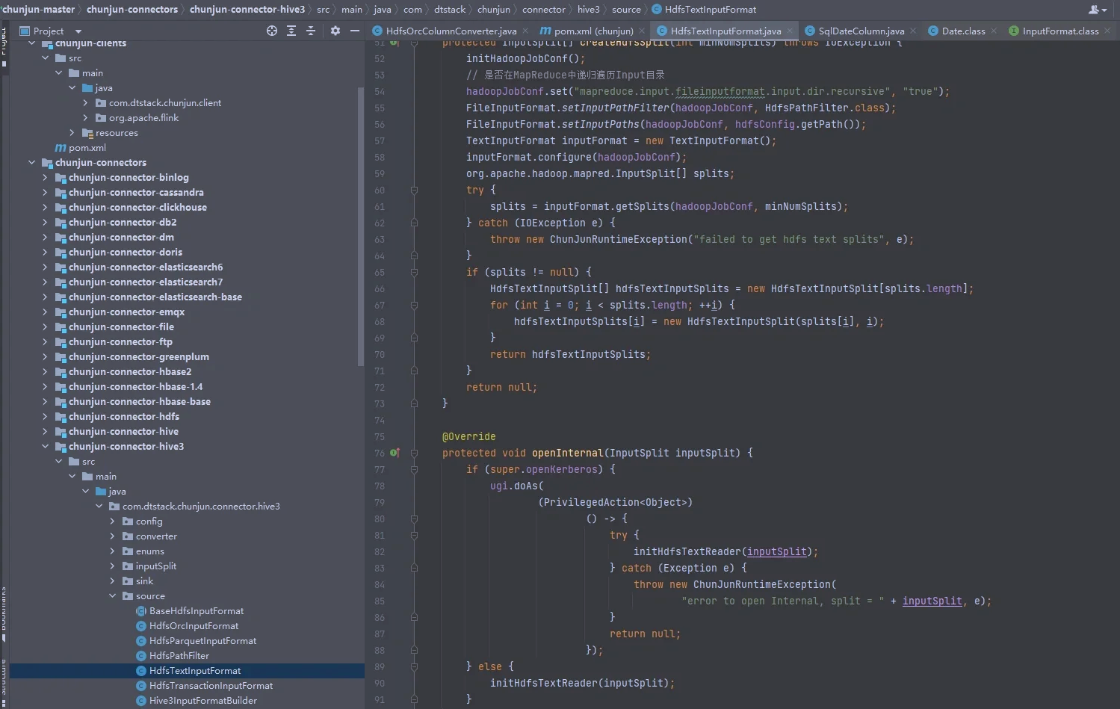The width and height of the screenshot is (1120, 709).
Task: Expand the chunjun-connector-hdfs module
Action: (45, 417)
